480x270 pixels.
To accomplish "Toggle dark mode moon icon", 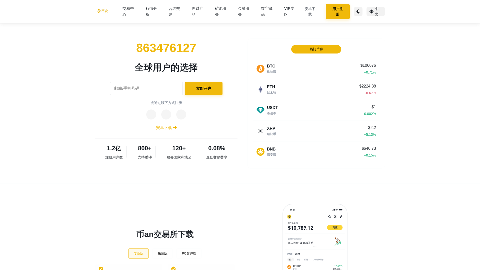I will pos(358,11).
